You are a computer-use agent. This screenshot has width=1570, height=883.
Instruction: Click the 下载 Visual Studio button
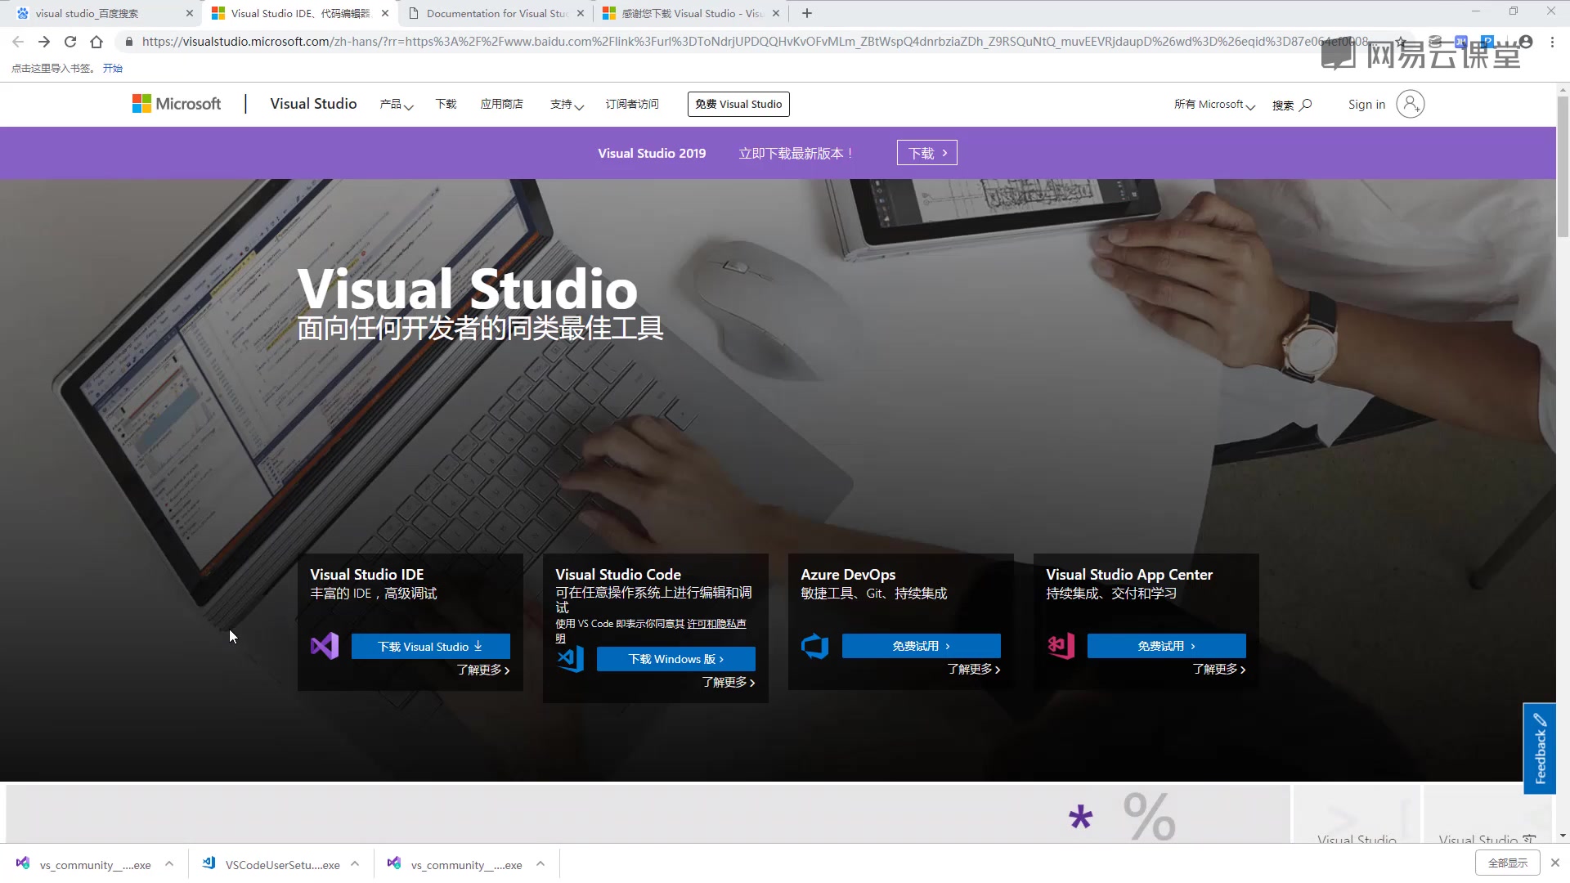coord(431,646)
